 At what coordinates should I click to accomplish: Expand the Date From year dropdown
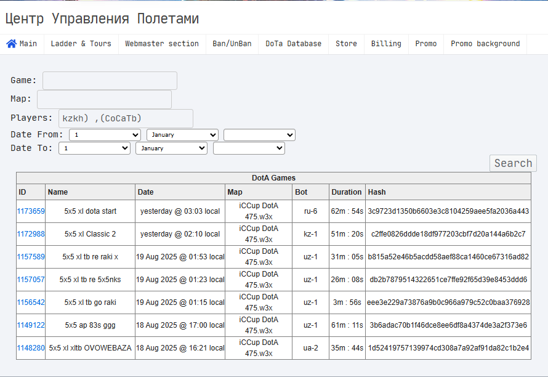tap(259, 135)
